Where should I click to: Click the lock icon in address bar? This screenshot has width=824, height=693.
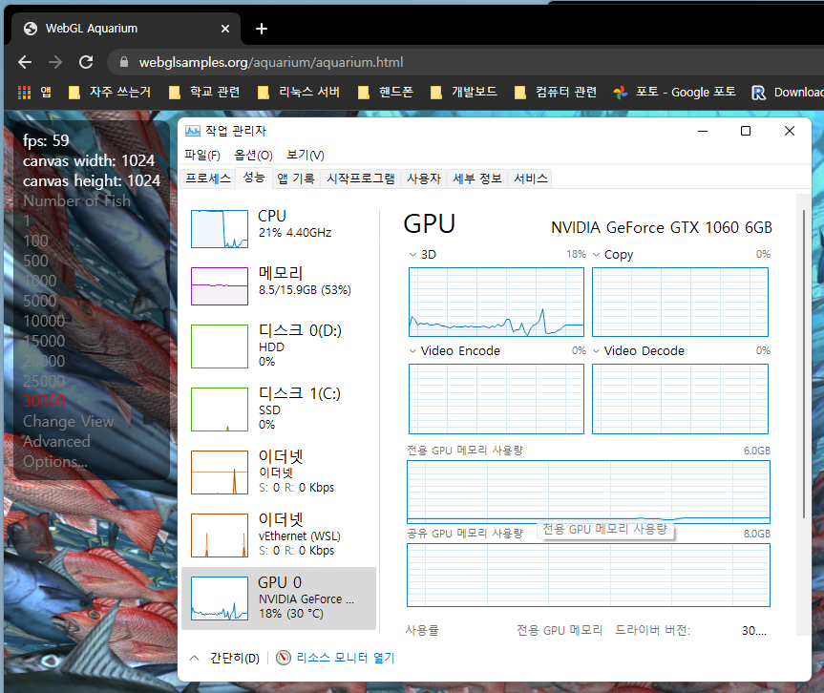point(124,62)
